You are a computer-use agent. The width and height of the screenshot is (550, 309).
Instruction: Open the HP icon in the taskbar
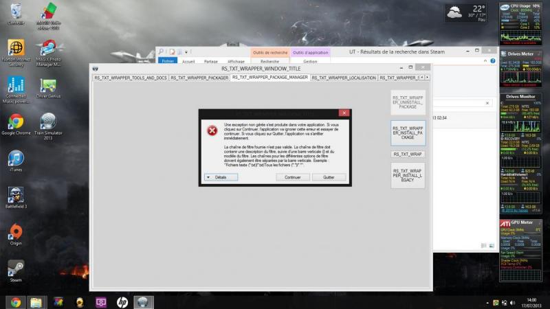tap(122, 302)
